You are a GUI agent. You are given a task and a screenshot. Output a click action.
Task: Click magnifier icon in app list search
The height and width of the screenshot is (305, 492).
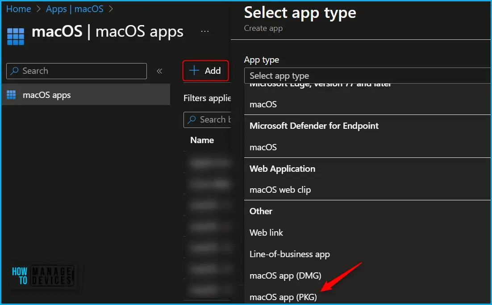[192, 120]
